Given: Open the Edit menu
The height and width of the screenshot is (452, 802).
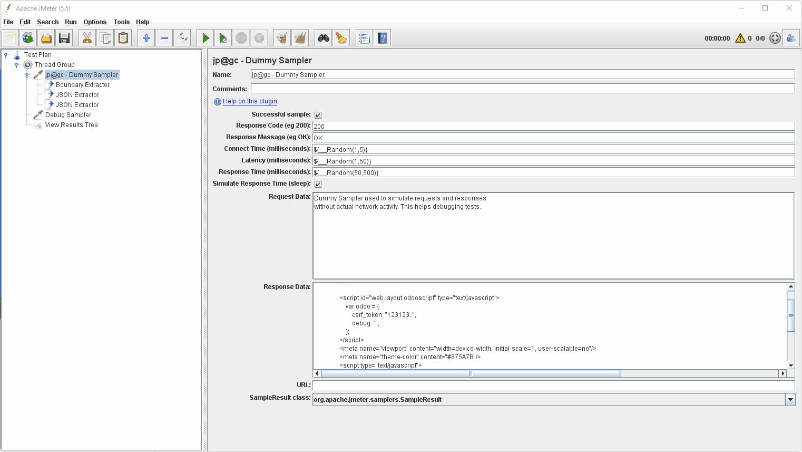Looking at the screenshot, I should pos(25,22).
